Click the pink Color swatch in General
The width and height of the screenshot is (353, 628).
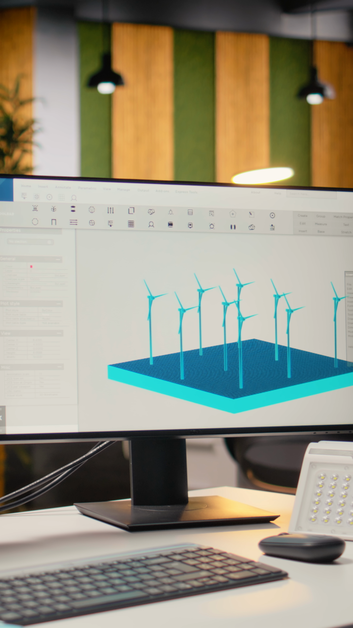[x=31, y=267]
